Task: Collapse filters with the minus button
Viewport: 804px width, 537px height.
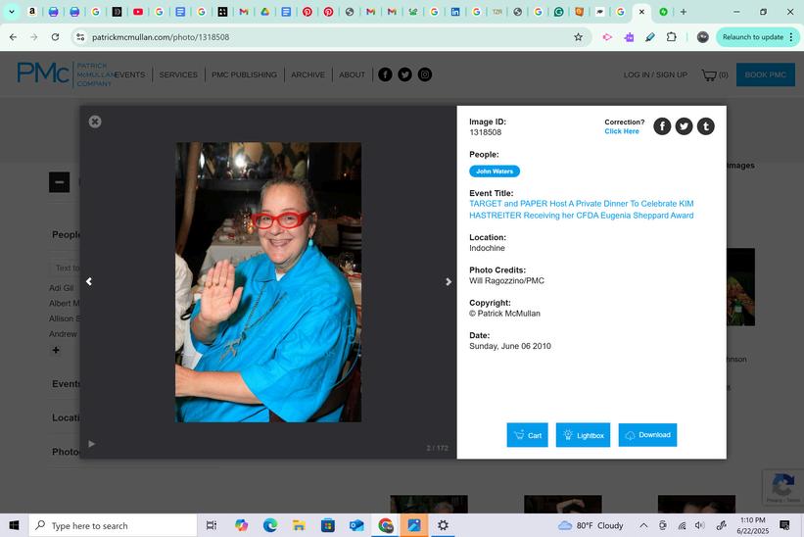Action: point(59,182)
